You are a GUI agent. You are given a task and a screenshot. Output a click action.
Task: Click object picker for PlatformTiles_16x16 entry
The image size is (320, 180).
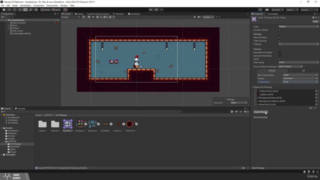[316, 91]
